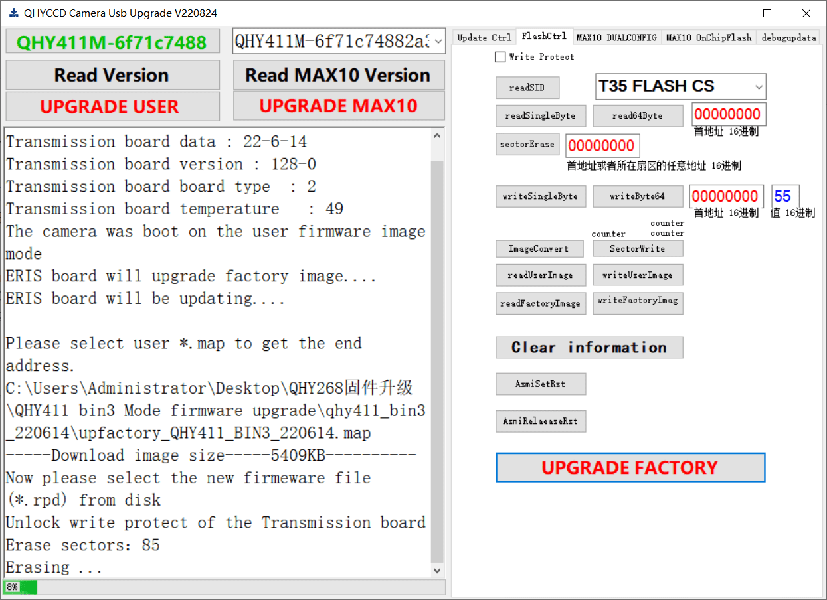This screenshot has width=827, height=600.
Task: Click the readSingleByte button
Action: (541, 116)
